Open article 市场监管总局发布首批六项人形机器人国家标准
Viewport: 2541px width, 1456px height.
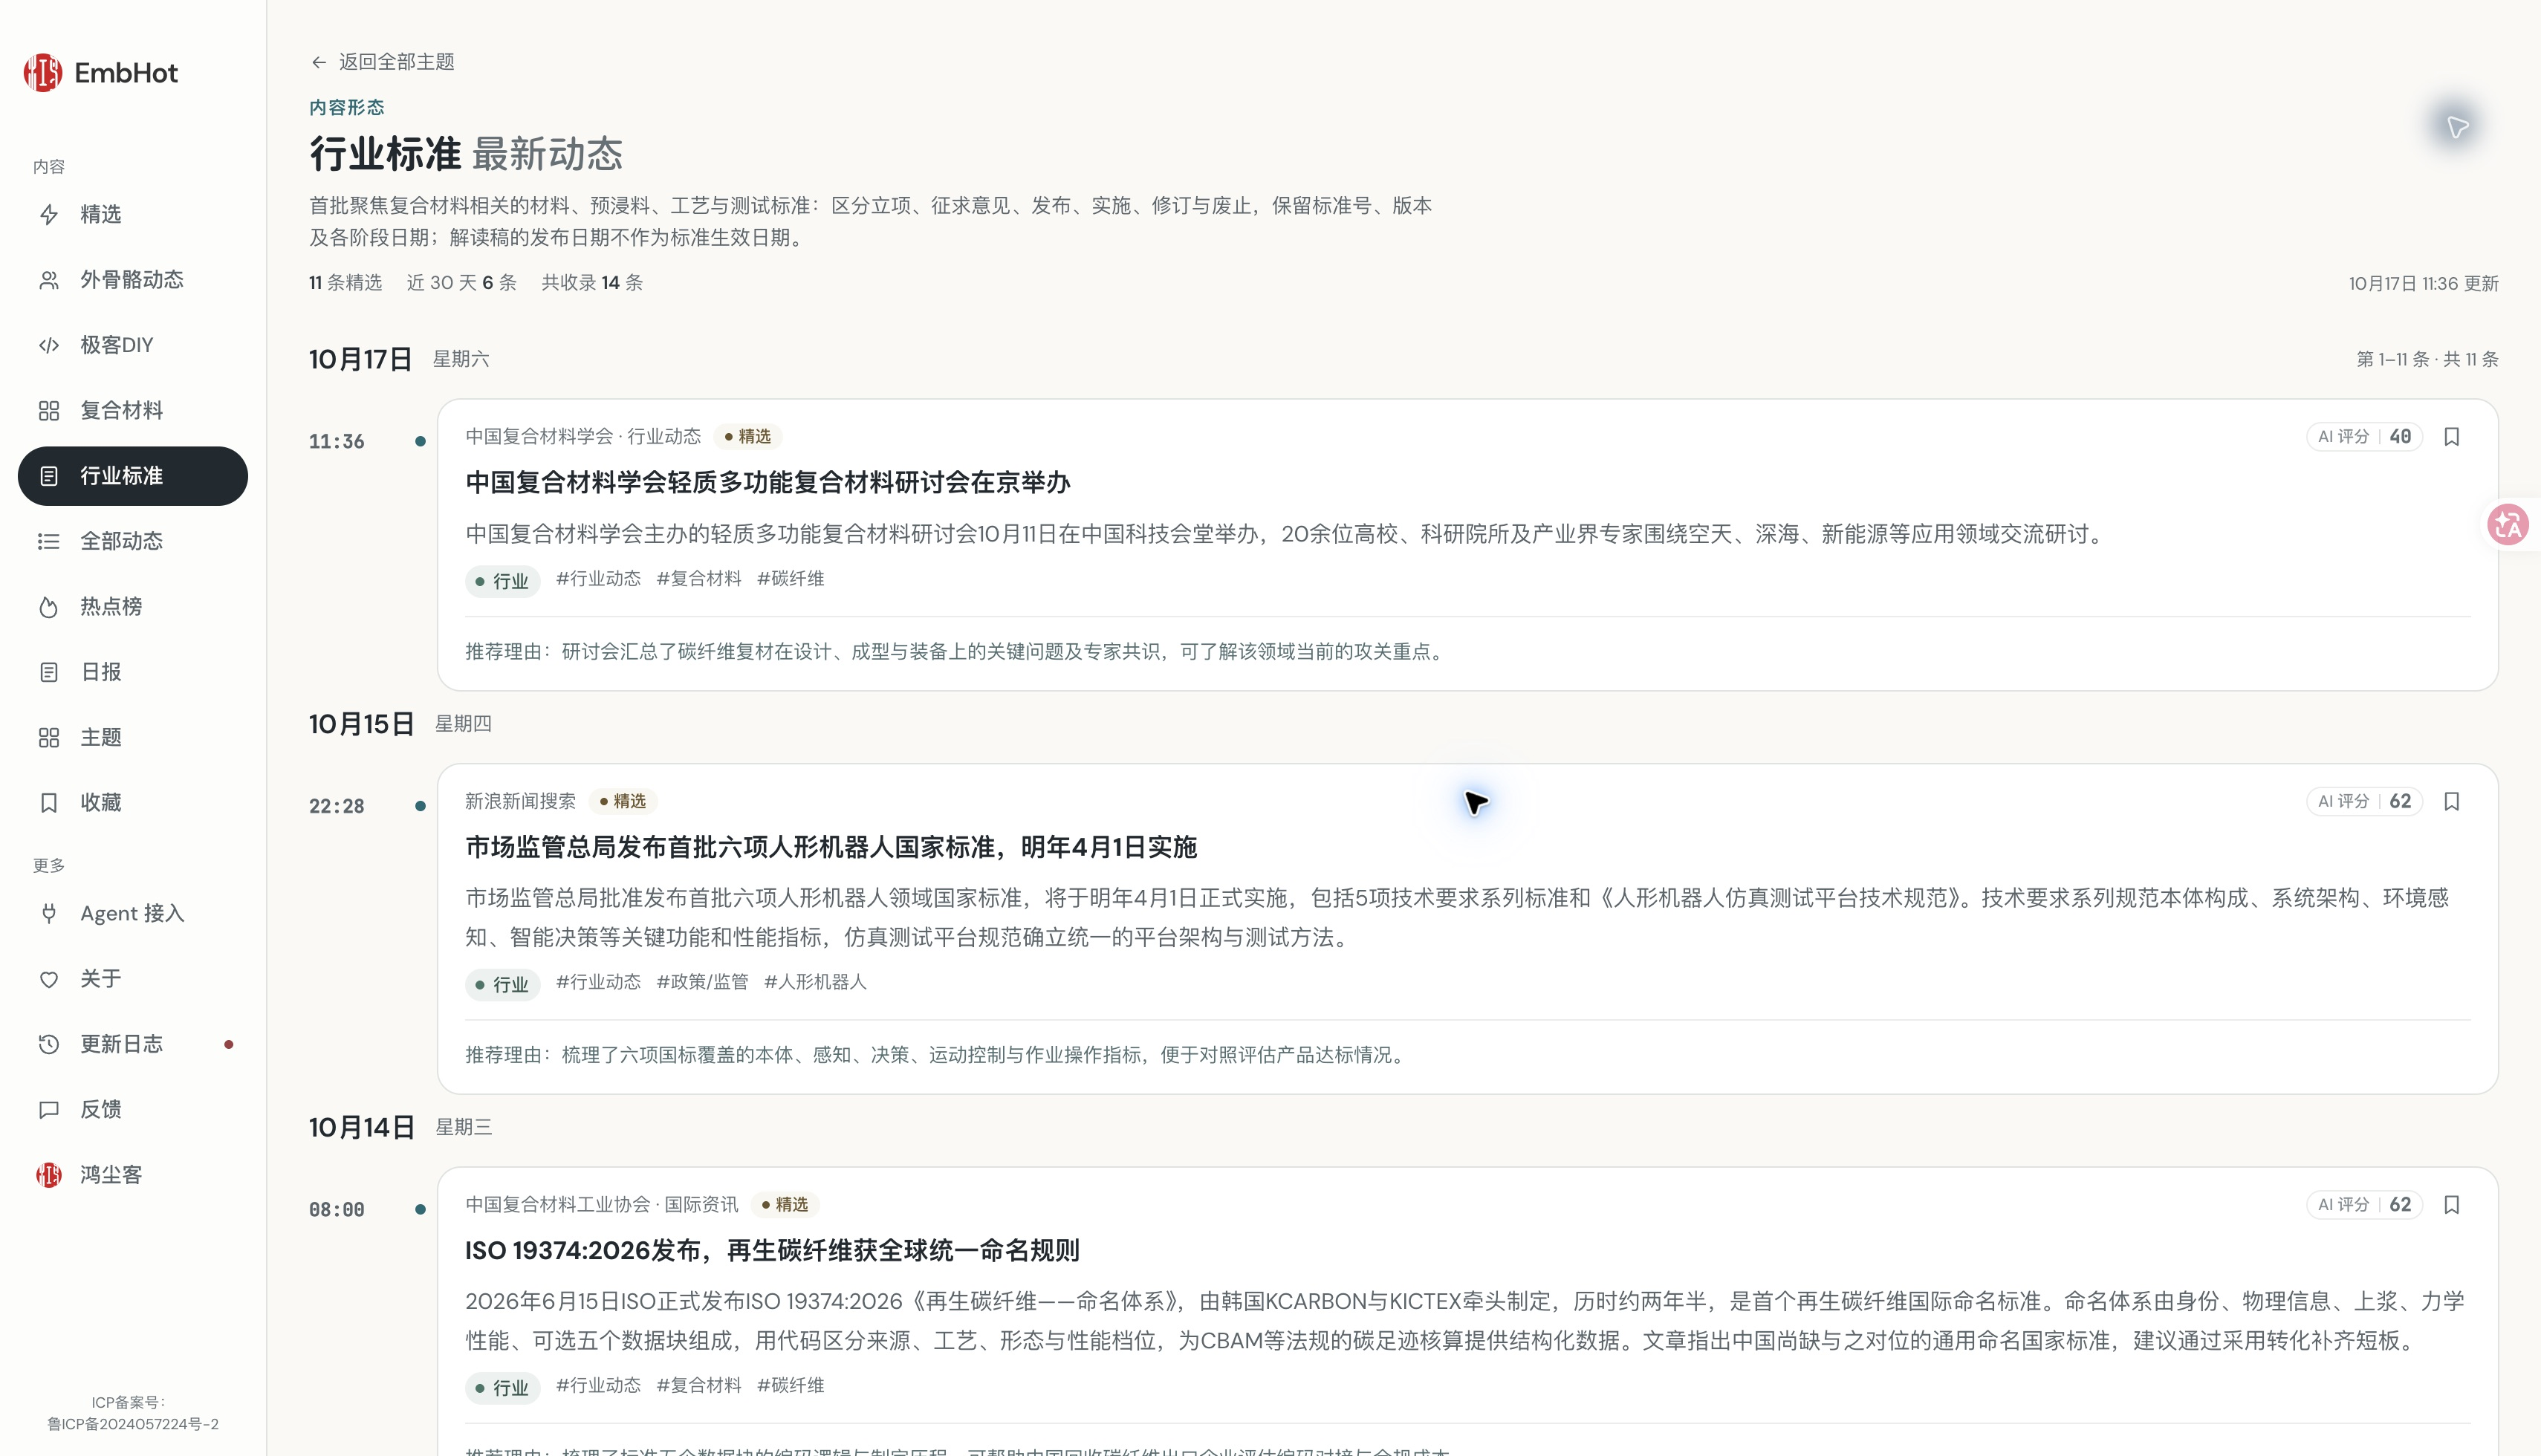831,848
